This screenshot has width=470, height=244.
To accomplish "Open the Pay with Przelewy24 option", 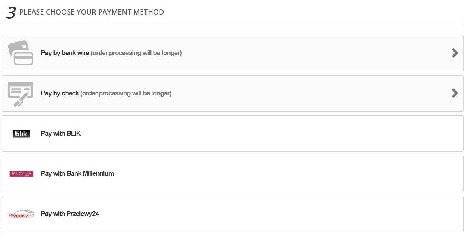I will click(x=70, y=214).
